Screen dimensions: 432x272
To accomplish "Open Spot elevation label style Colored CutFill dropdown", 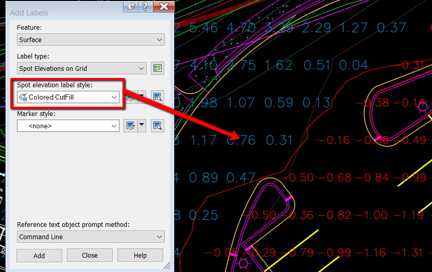I will coord(68,97).
